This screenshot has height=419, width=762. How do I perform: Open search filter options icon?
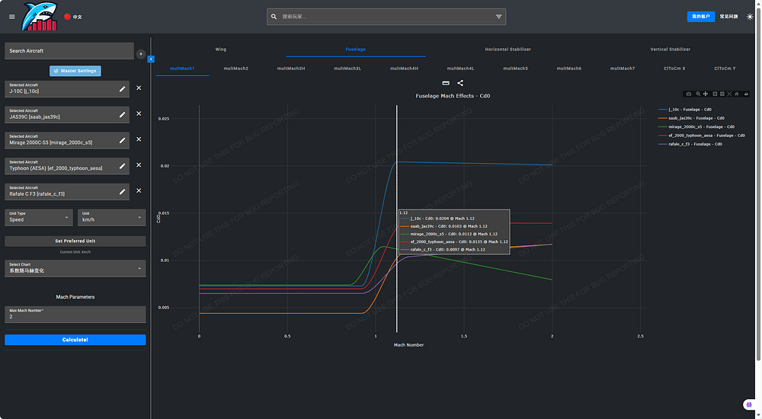tap(499, 16)
